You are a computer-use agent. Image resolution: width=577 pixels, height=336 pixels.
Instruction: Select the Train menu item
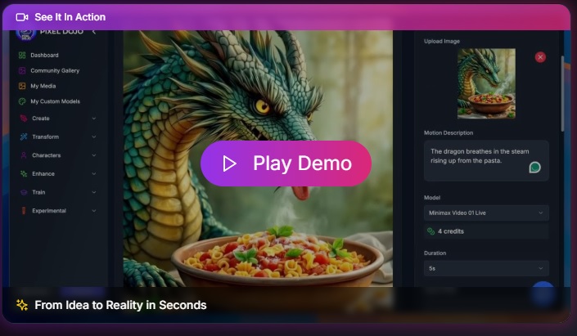click(38, 192)
